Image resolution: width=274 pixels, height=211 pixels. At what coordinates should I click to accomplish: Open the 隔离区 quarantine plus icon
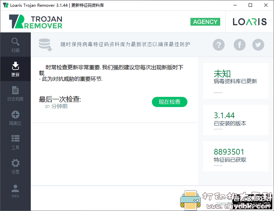pyautogui.click(x=15, y=115)
